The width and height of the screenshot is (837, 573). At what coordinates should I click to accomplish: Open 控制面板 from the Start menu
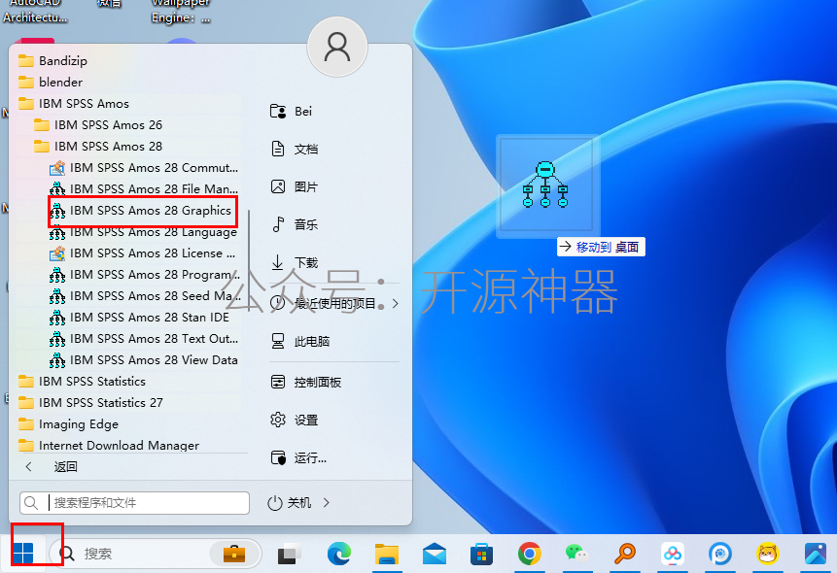(306, 382)
